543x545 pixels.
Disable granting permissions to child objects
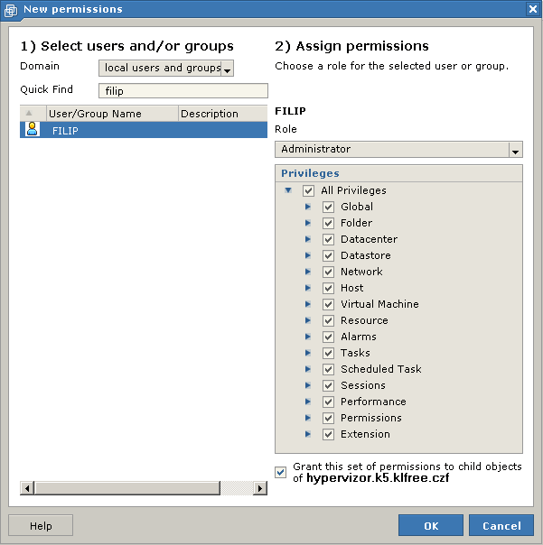281,472
